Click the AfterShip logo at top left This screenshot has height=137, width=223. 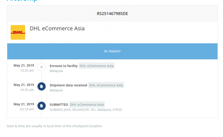(x=22, y=1)
